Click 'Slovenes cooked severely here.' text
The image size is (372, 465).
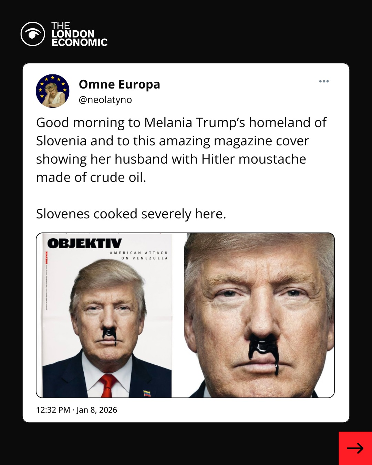point(131,214)
